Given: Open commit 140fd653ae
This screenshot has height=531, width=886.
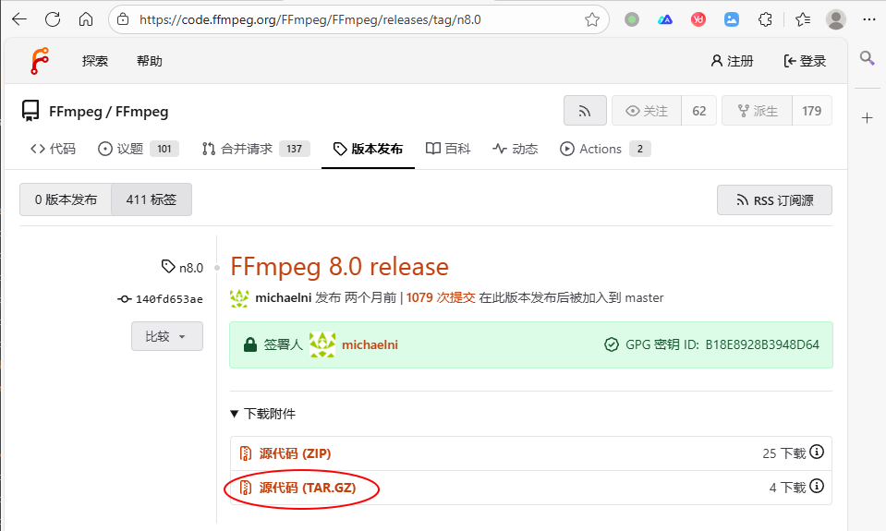Looking at the screenshot, I should (x=161, y=299).
